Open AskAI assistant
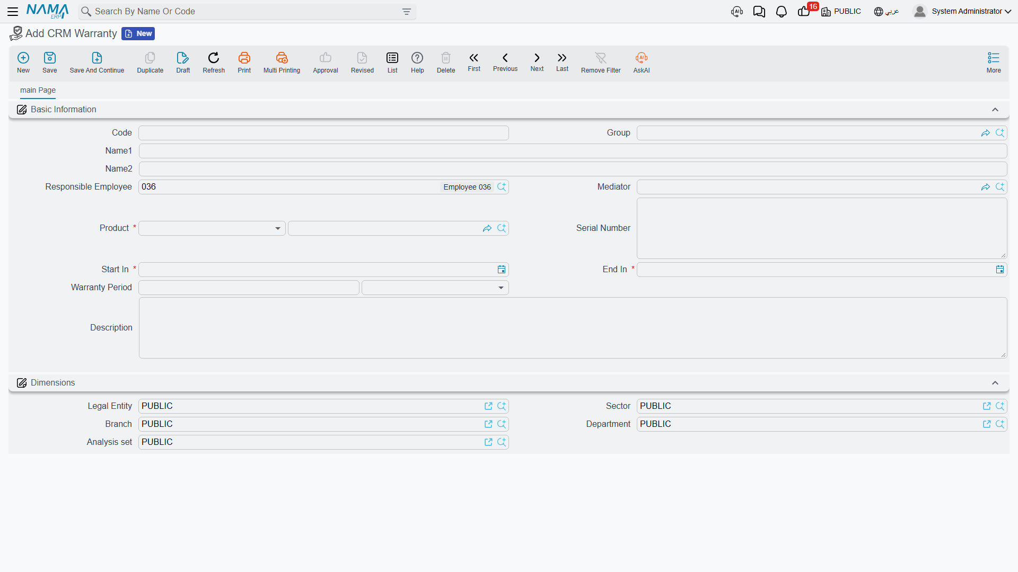 (x=642, y=62)
